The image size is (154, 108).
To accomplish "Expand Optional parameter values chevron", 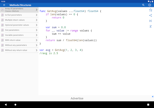I will click(x=37, y=25).
